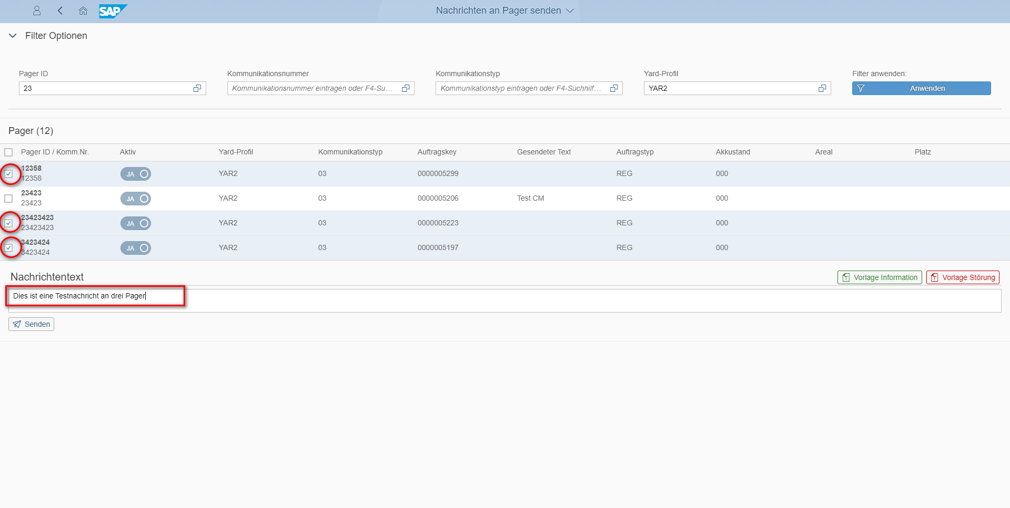Click the Auftragskey column header

coord(437,152)
